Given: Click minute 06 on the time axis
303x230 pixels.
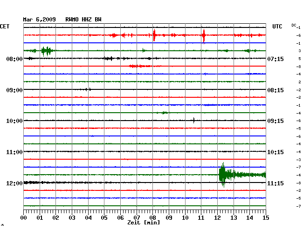Looking at the screenshot, I should coord(120,218).
